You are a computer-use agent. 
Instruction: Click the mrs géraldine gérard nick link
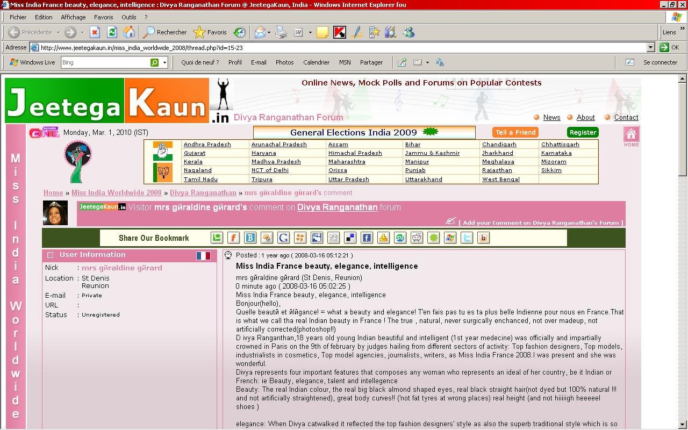coord(121,268)
